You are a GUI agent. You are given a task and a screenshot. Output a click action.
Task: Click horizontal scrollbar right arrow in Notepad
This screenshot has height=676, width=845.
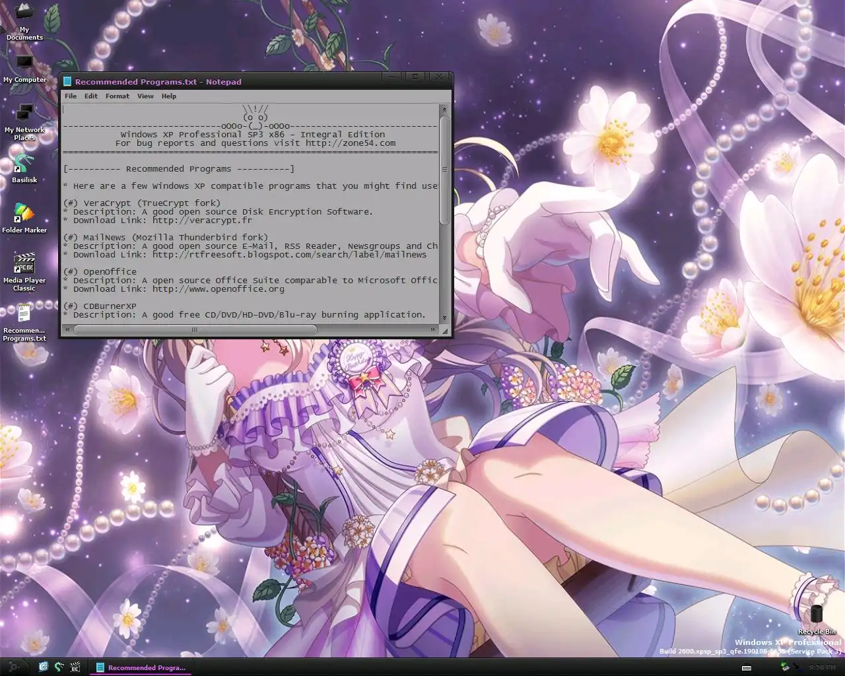433,329
